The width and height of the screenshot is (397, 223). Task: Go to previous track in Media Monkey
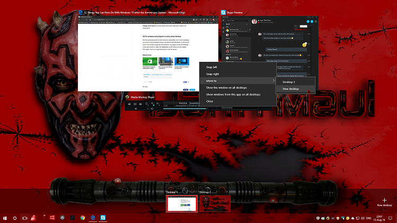click(129, 104)
